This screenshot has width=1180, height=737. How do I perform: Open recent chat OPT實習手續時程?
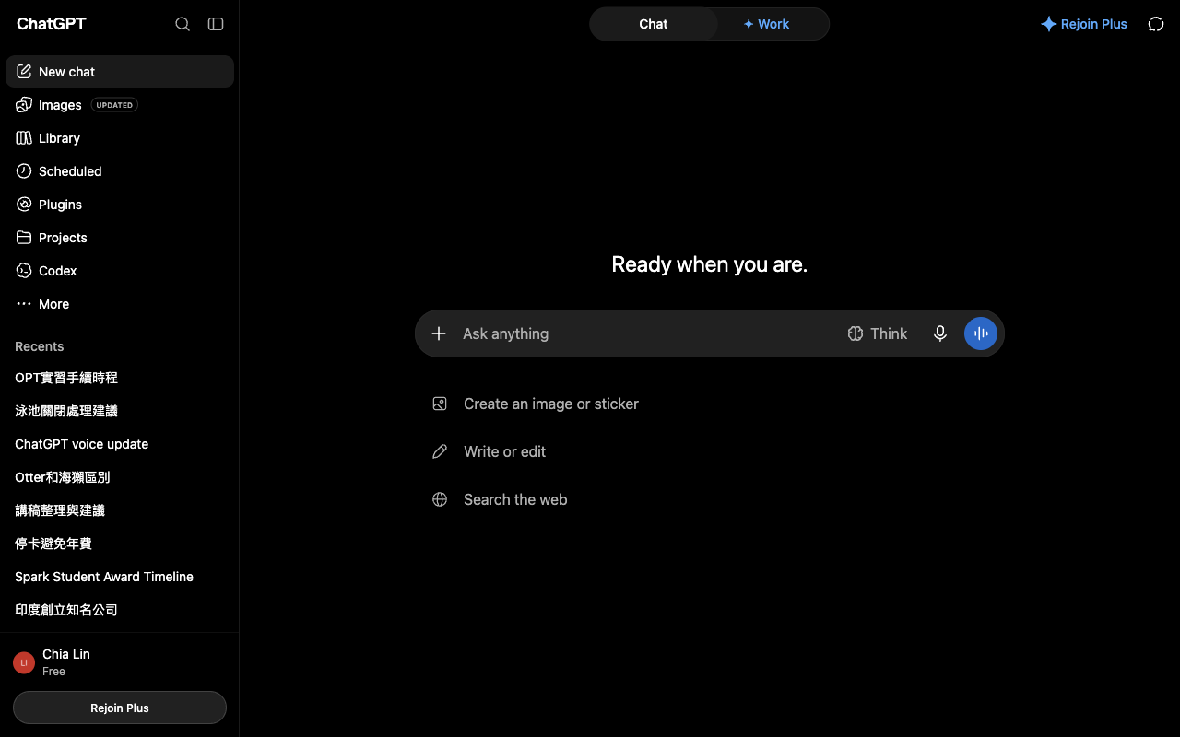tap(120, 378)
